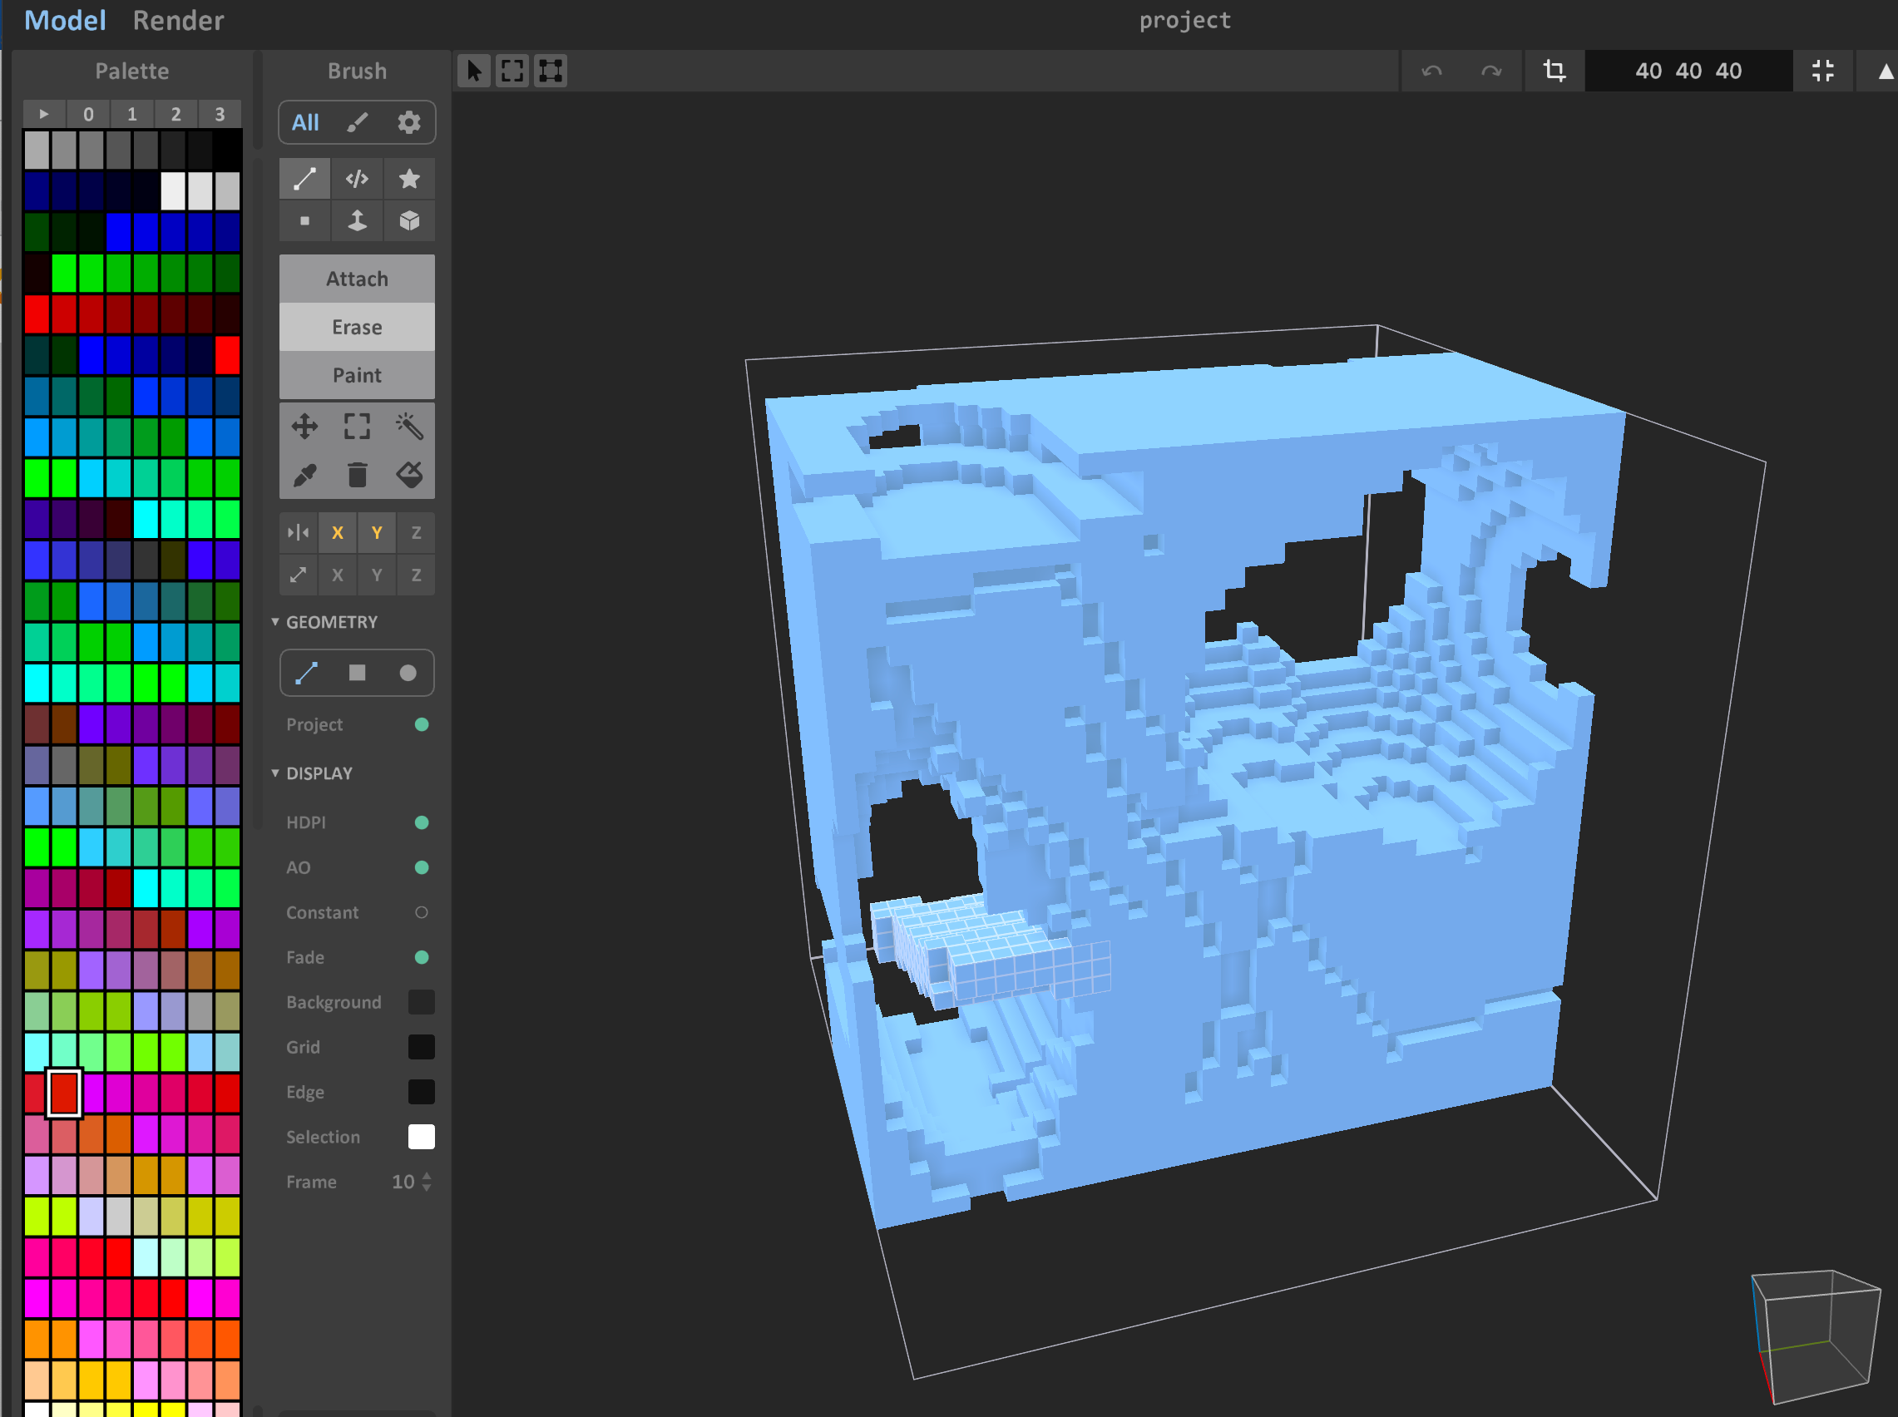The image size is (1898, 1417).
Task: Disable the HDPI display option
Action: [421, 822]
